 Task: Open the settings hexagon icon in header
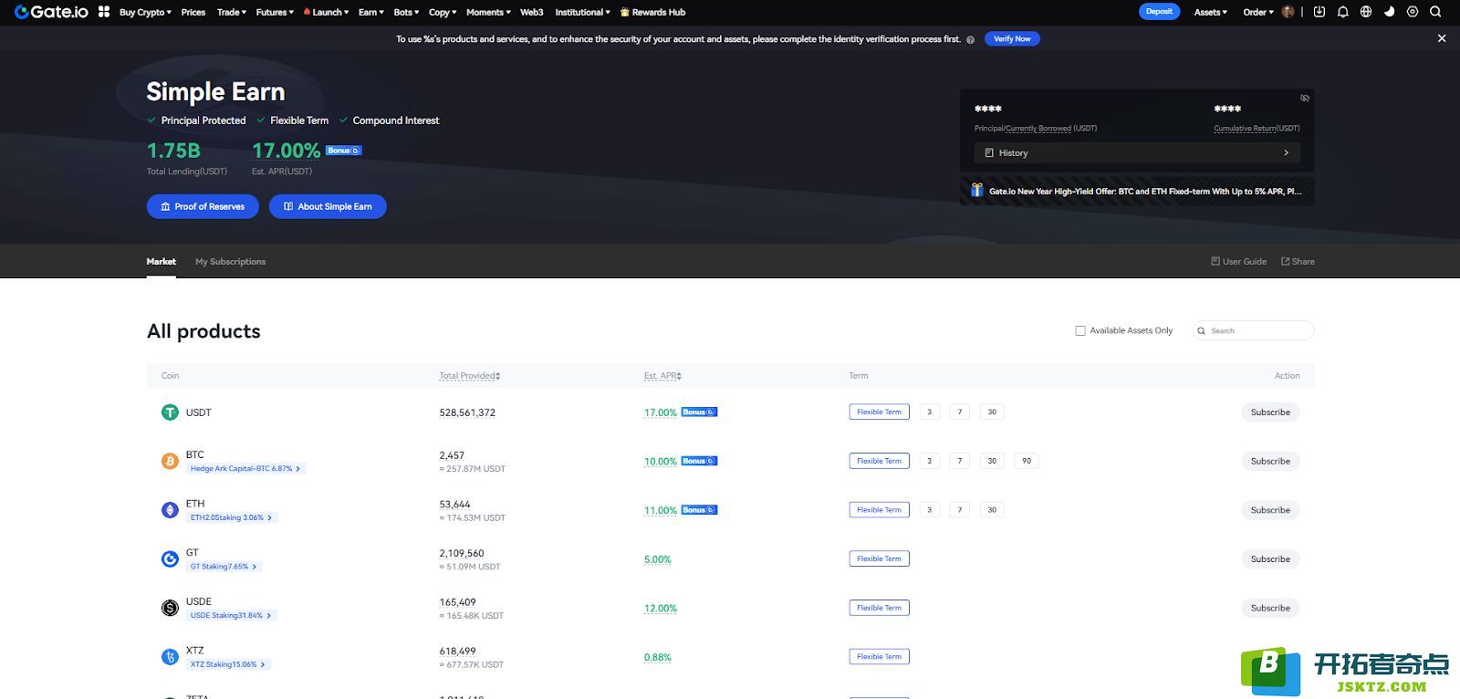click(1413, 12)
